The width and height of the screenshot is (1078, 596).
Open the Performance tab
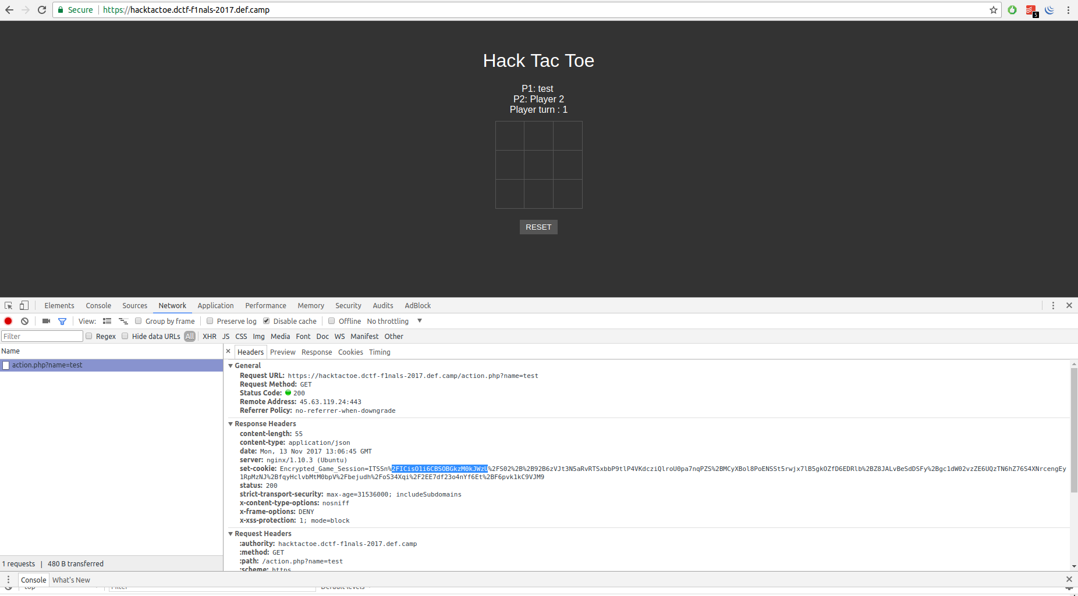click(x=265, y=305)
